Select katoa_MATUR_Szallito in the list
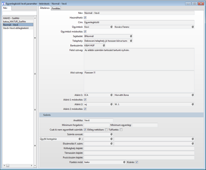The image size is (206, 170). [x=18, y=22]
